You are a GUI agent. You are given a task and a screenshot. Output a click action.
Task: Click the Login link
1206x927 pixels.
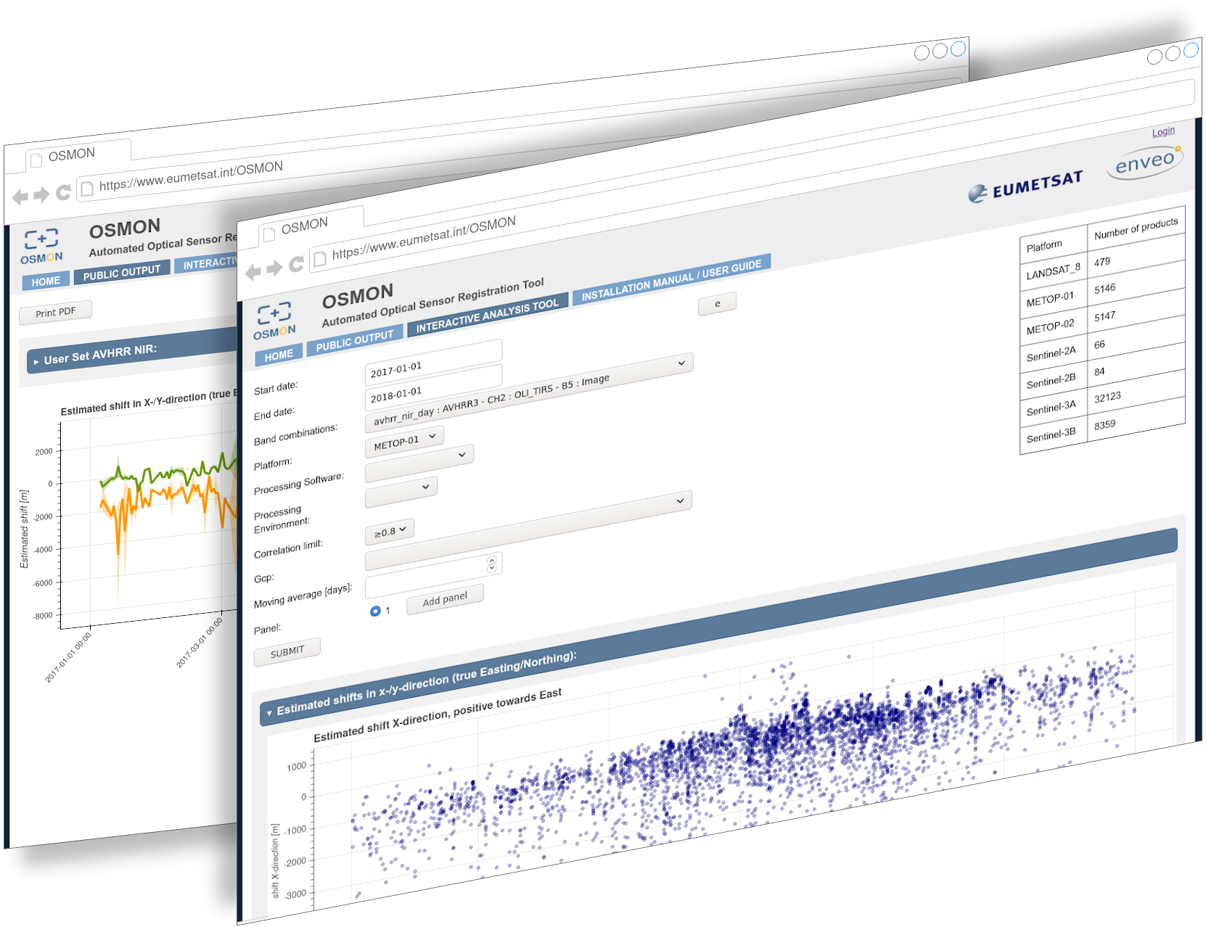point(1163,131)
